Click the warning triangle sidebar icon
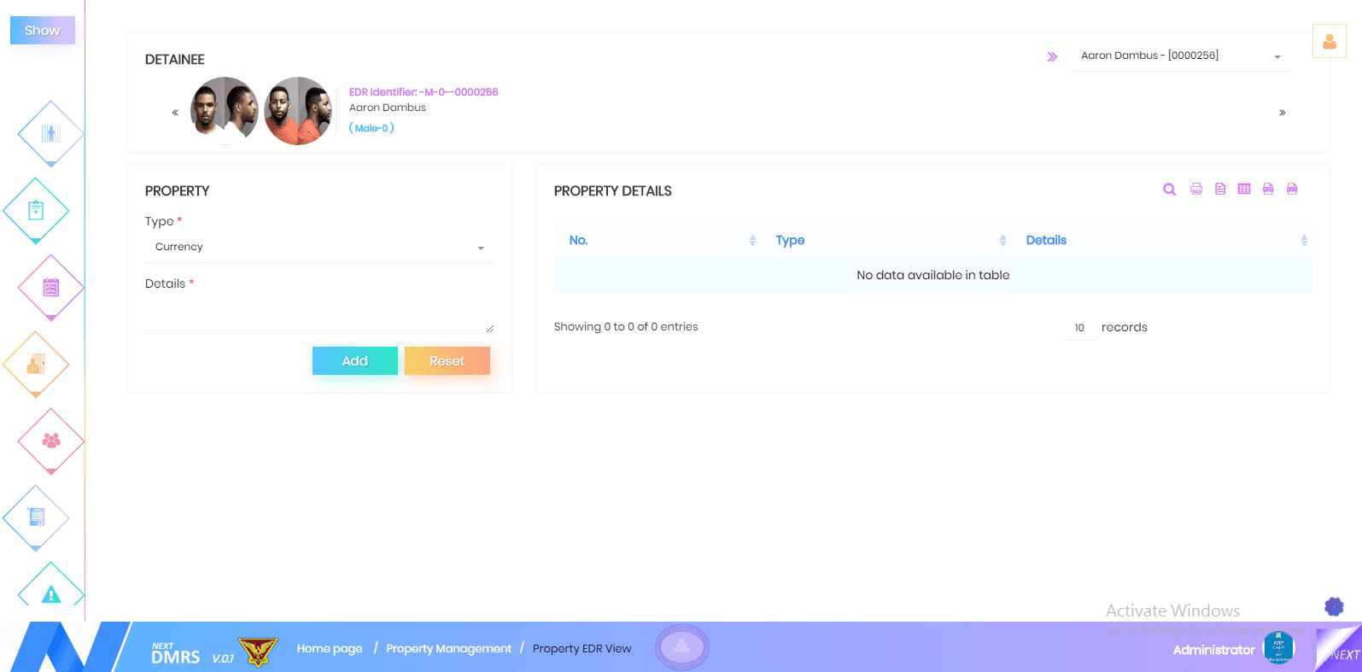This screenshot has width=1362, height=672. pyautogui.click(x=50, y=594)
